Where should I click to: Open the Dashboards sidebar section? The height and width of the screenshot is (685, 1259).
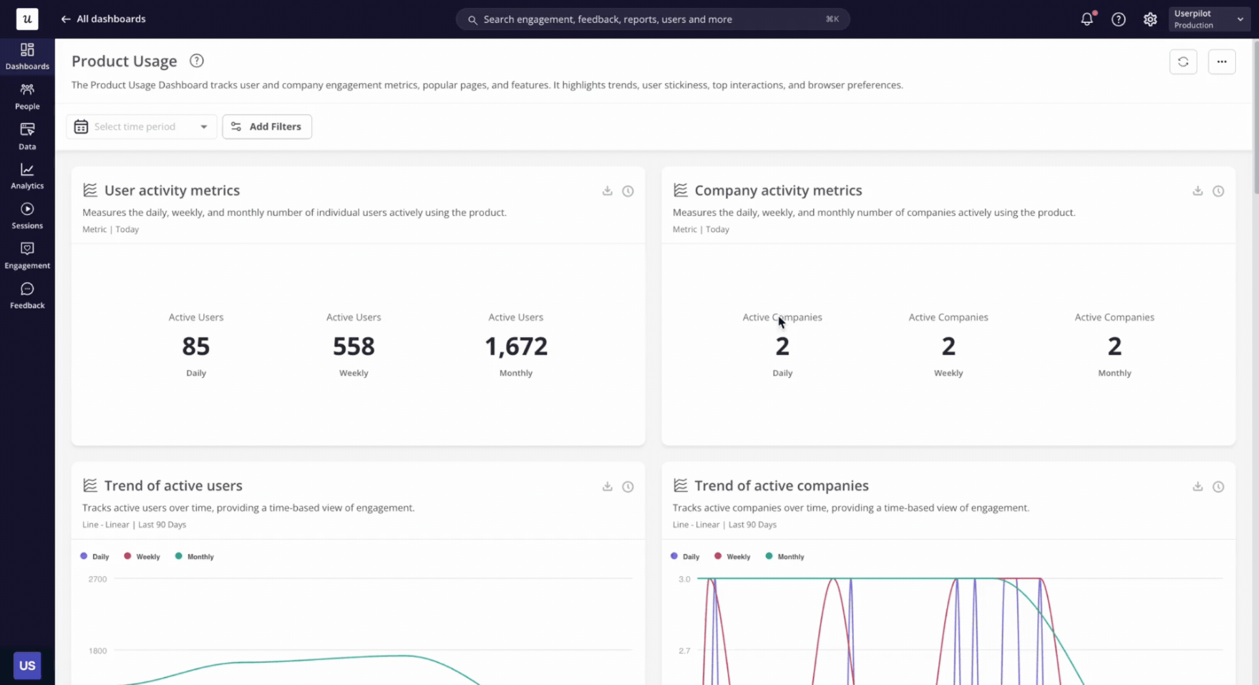point(27,56)
